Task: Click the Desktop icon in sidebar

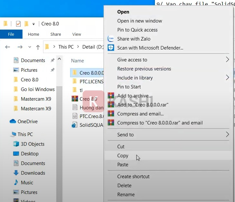Action: click(x=16, y=153)
